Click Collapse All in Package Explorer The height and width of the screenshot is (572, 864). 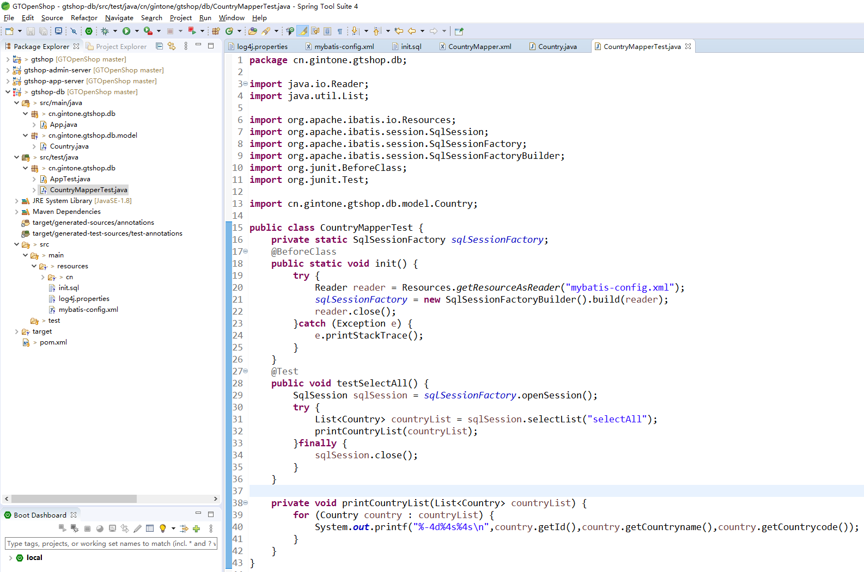click(x=159, y=46)
